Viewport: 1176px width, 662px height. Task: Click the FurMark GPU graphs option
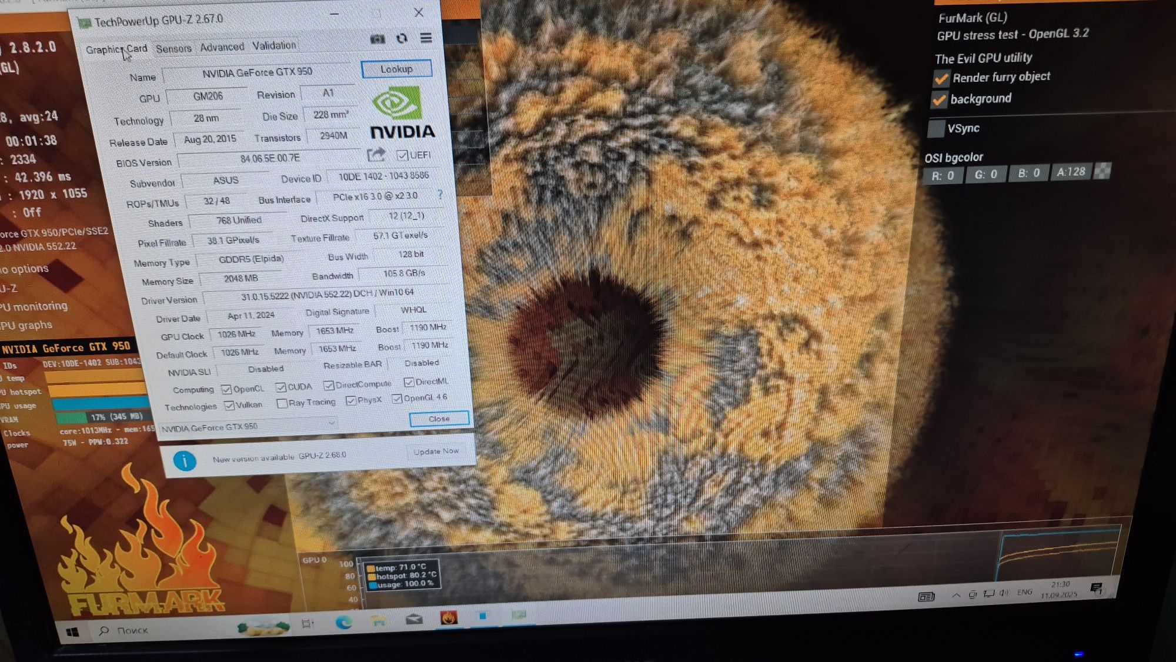click(x=26, y=325)
